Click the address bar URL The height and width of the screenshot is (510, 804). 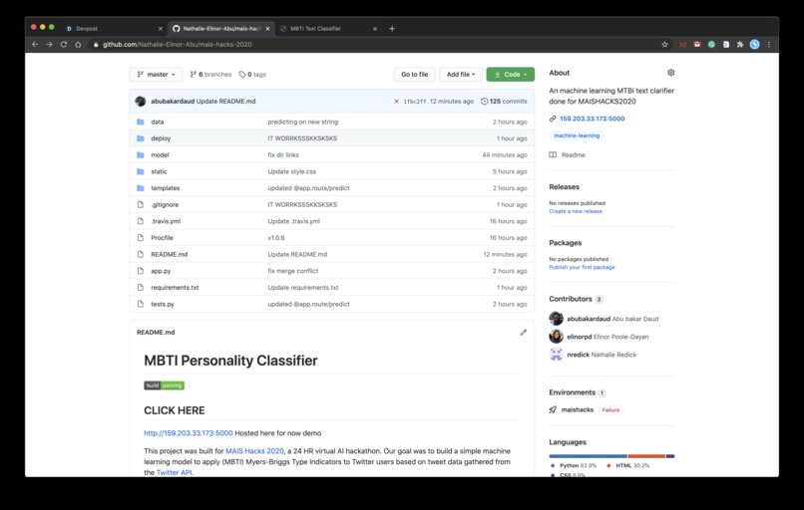177,45
